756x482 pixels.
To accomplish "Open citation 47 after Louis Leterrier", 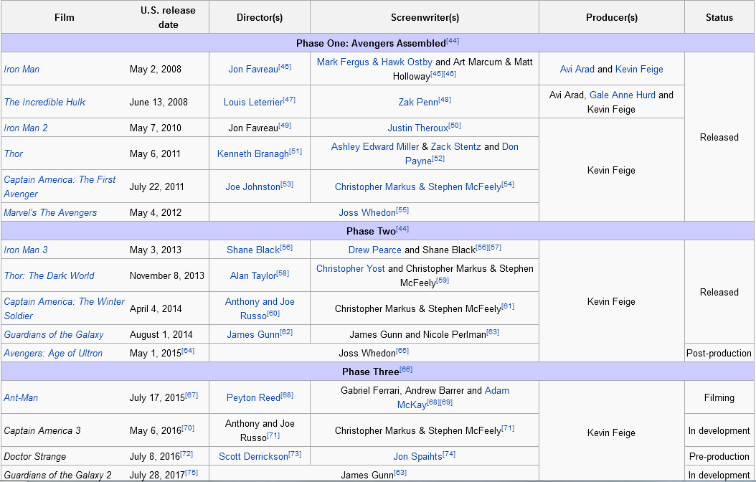I will (289, 99).
